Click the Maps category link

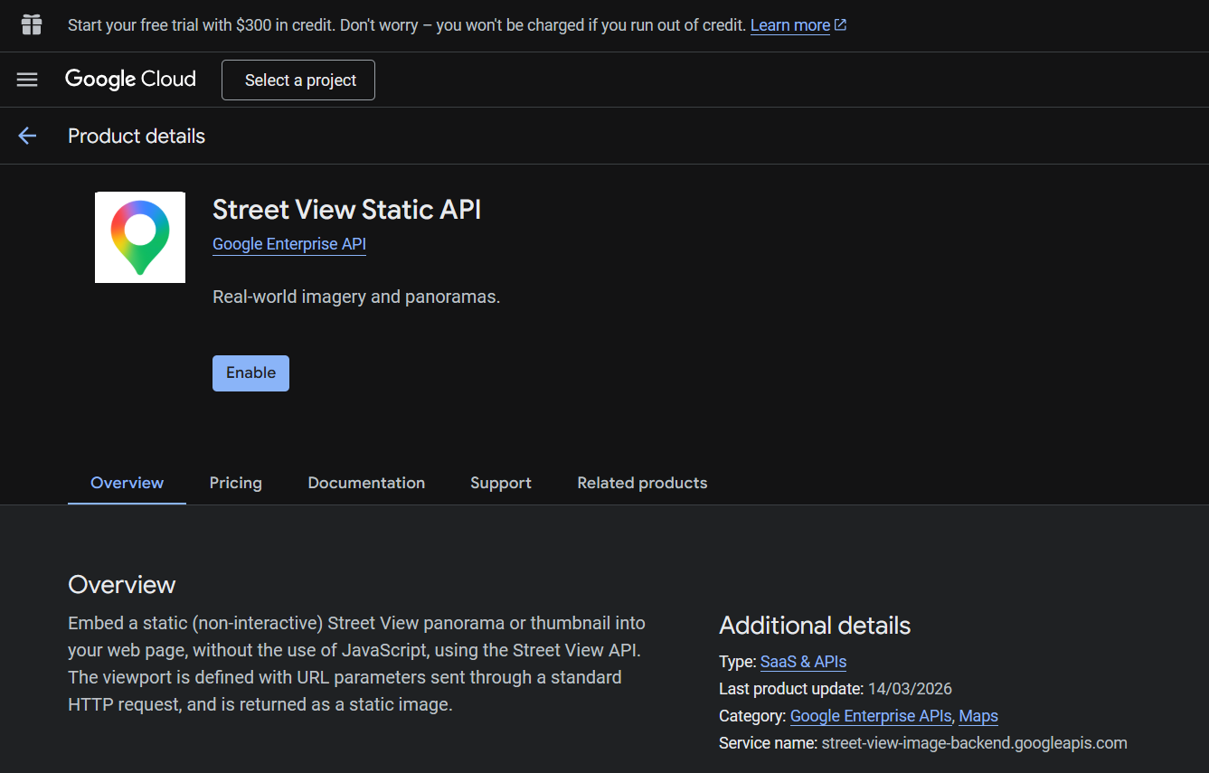click(x=978, y=716)
